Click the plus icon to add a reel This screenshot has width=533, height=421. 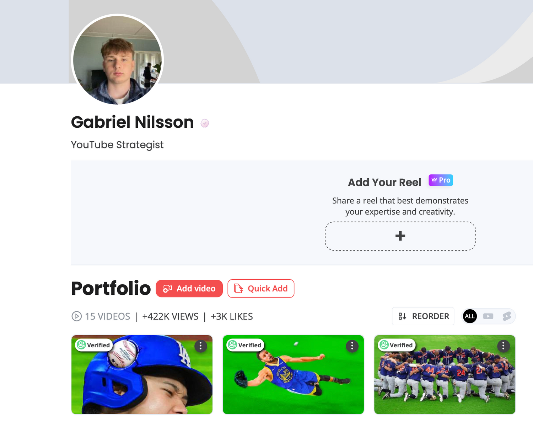pos(400,236)
